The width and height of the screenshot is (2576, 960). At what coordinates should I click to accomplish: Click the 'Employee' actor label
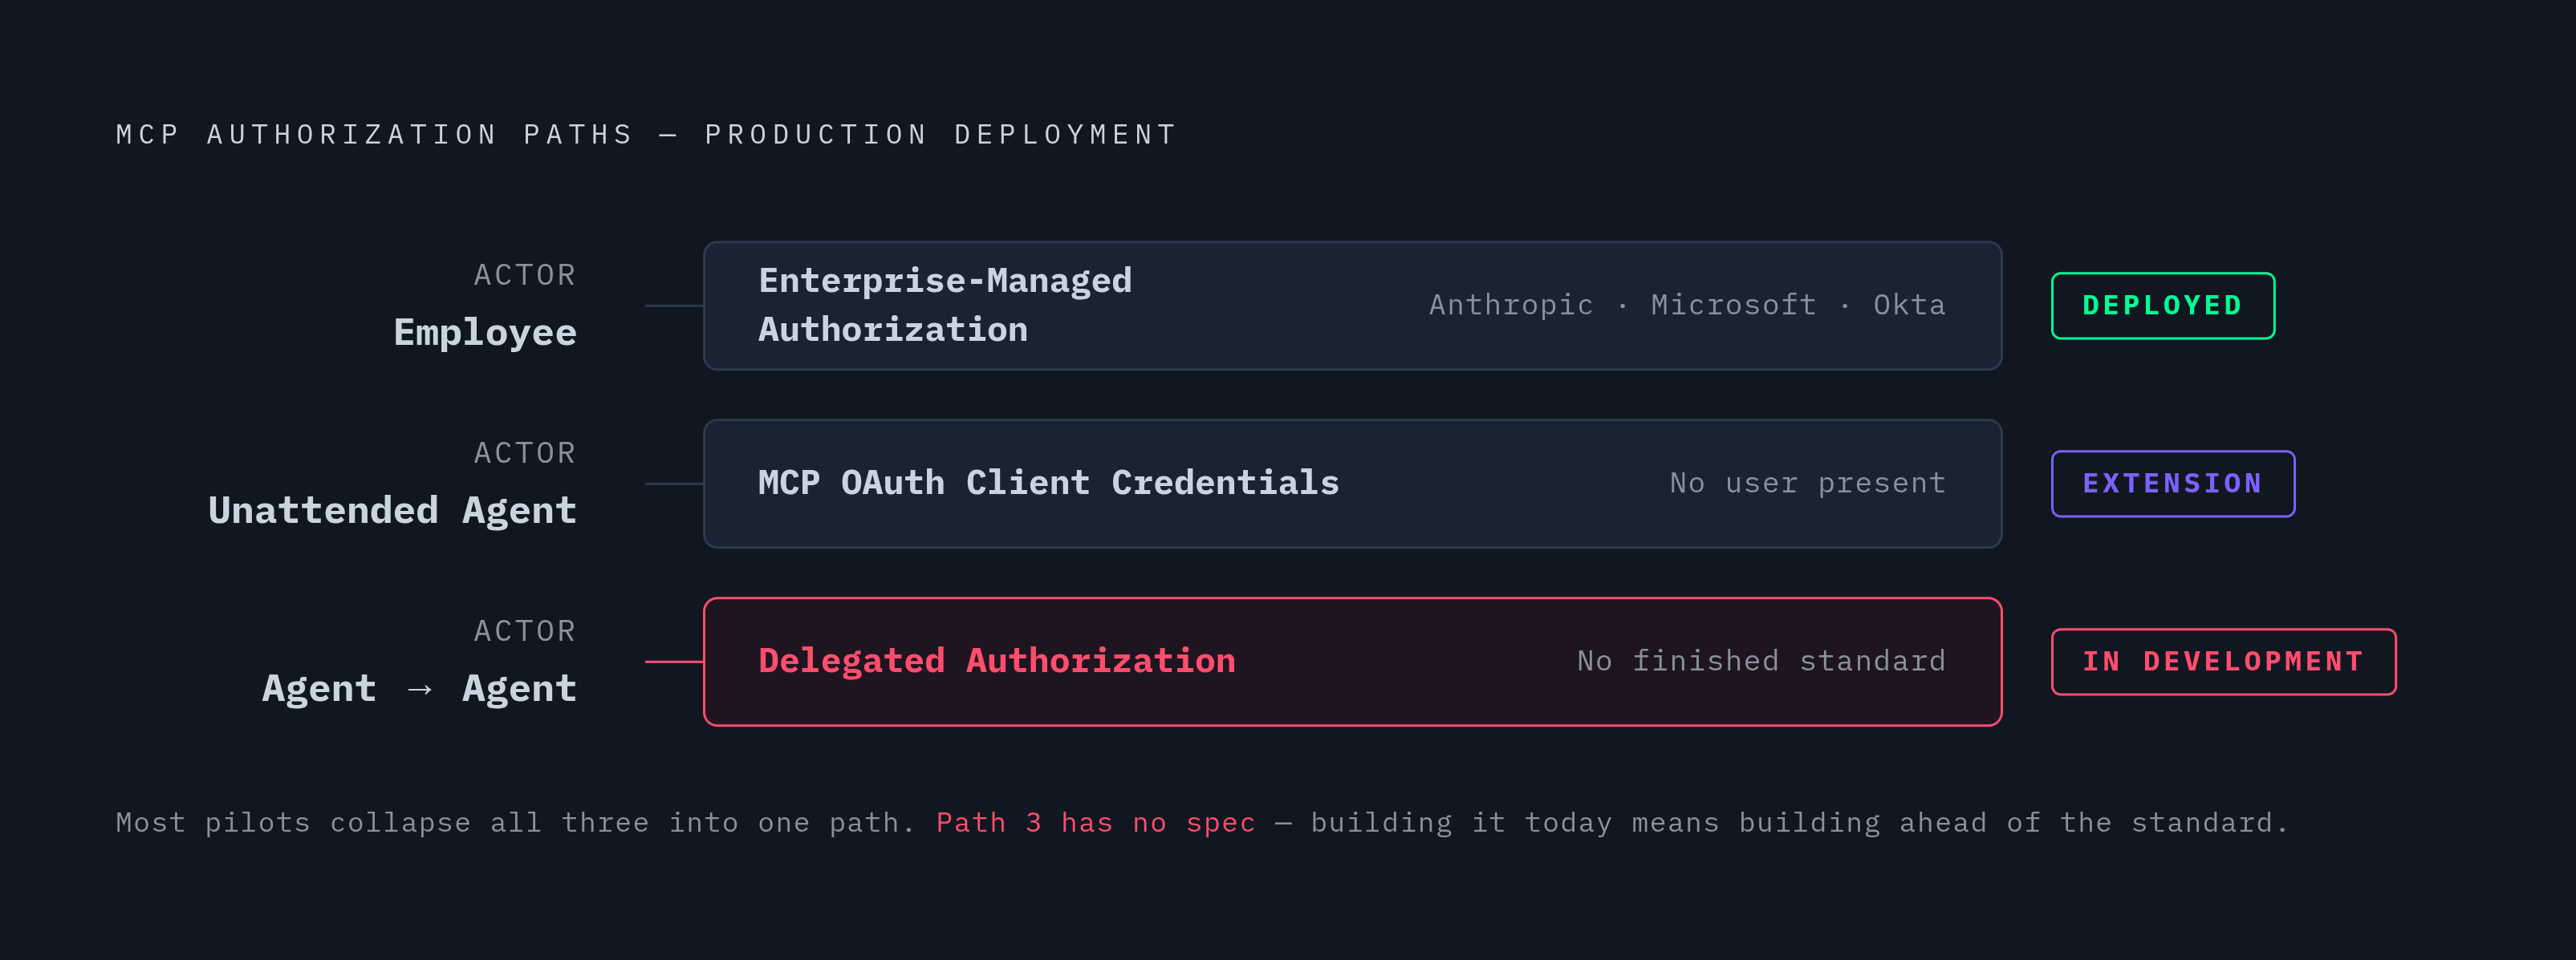click(x=485, y=334)
